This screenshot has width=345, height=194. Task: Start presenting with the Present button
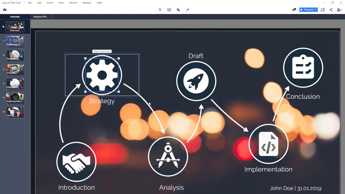307,9
